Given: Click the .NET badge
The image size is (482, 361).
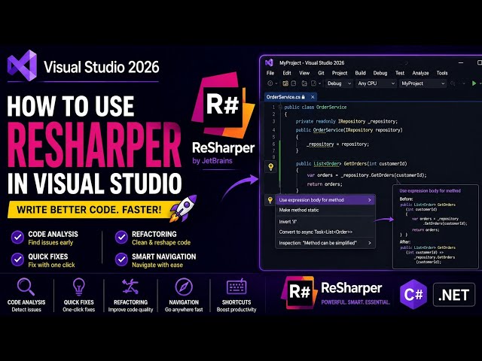Looking at the screenshot, I should point(454,295).
